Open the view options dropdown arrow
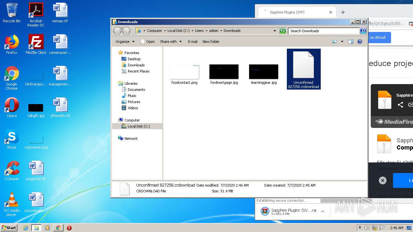 click(x=342, y=42)
